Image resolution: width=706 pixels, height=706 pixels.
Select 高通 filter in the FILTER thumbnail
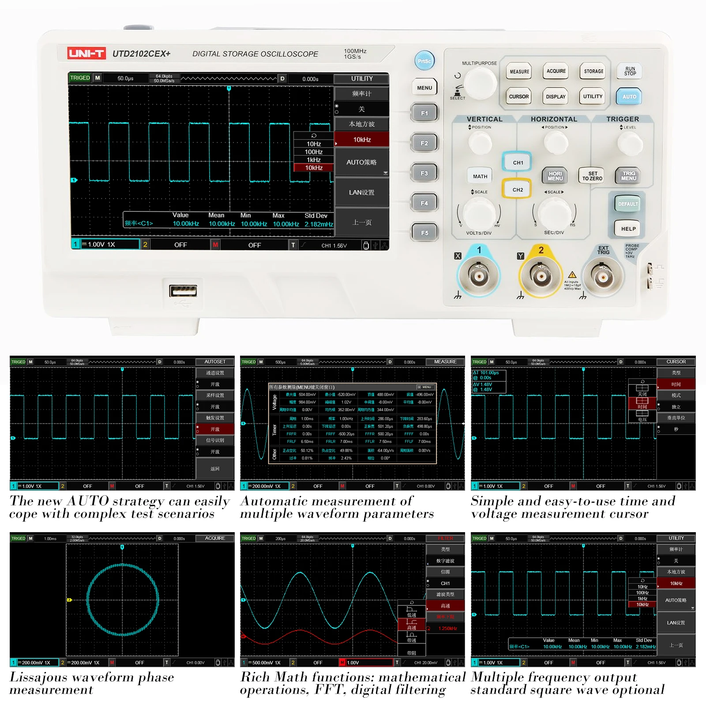[445, 606]
